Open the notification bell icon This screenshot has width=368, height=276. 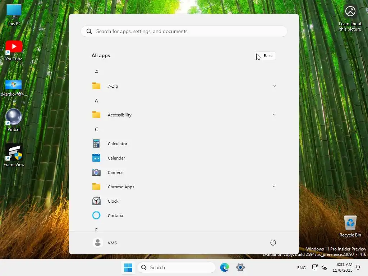pyautogui.click(x=358, y=267)
